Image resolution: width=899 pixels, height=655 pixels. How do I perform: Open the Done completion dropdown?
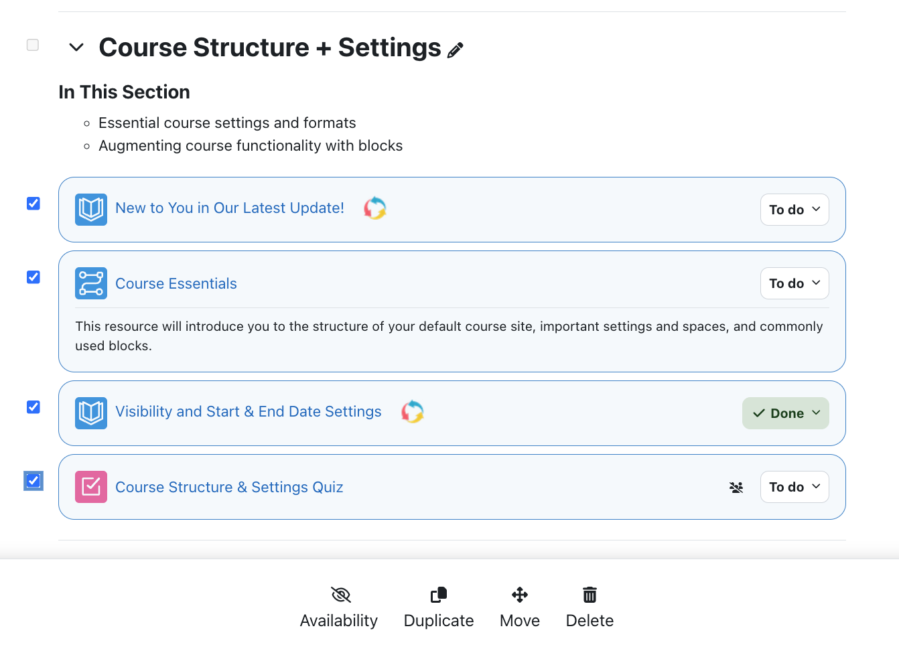tap(785, 413)
